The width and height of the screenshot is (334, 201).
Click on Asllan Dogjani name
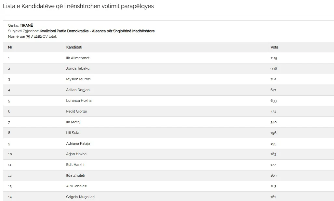click(x=78, y=90)
